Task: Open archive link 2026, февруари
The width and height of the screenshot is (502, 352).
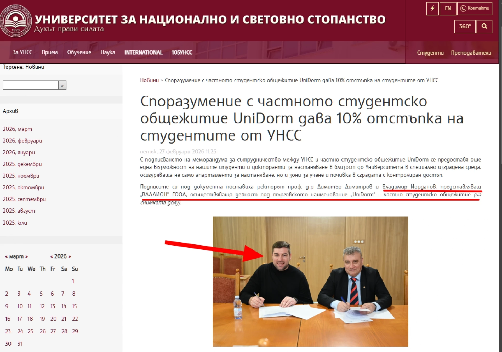Action: (x=22, y=141)
